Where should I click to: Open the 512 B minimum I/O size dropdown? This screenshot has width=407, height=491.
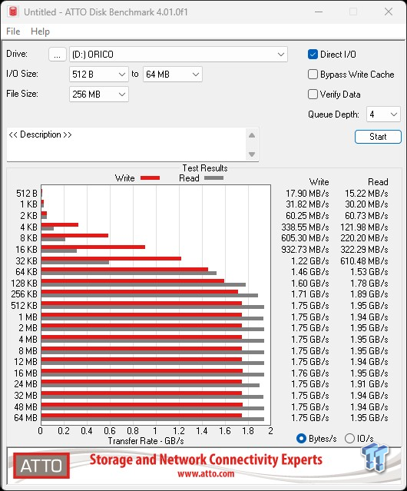[x=99, y=75]
